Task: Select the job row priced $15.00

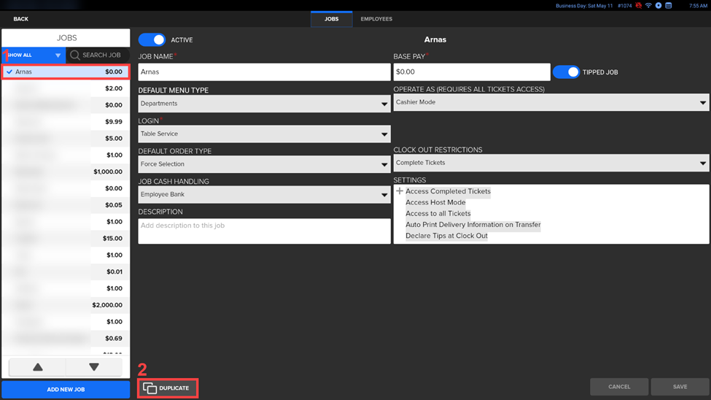Action: point(66,239)
